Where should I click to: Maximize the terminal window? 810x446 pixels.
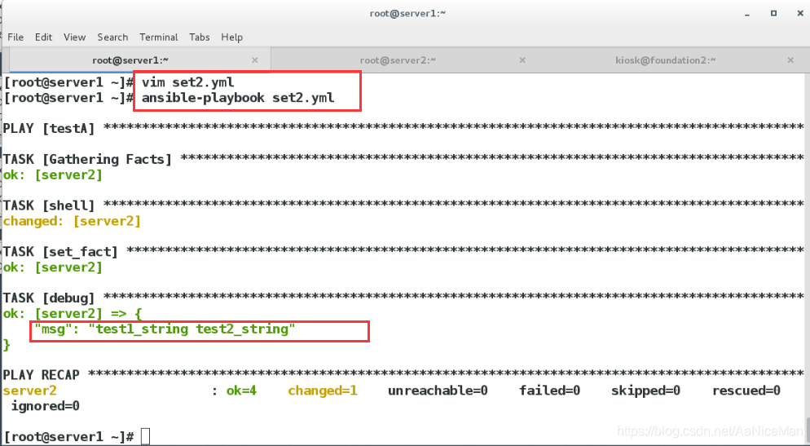pyautogui.click(x=773, y=13)
